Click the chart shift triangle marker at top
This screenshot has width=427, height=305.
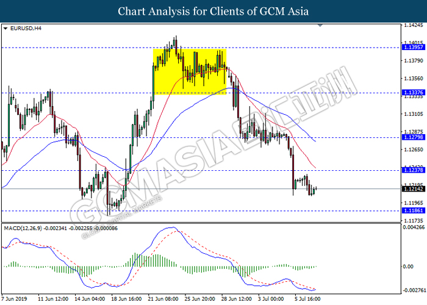(x=320, y=26)
